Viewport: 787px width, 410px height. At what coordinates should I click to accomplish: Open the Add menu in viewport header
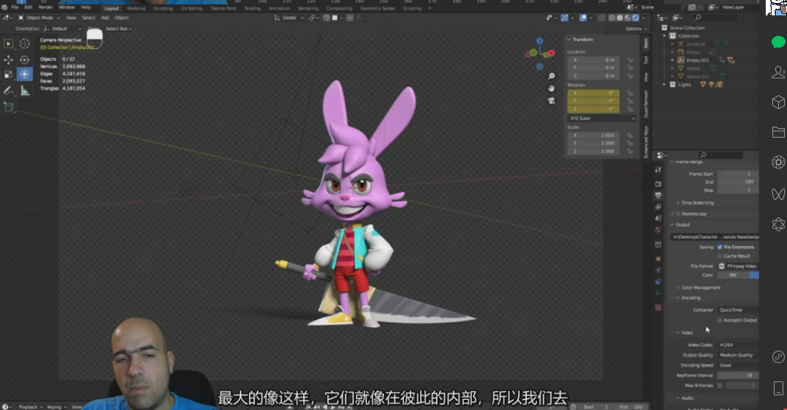click(105, 18)
